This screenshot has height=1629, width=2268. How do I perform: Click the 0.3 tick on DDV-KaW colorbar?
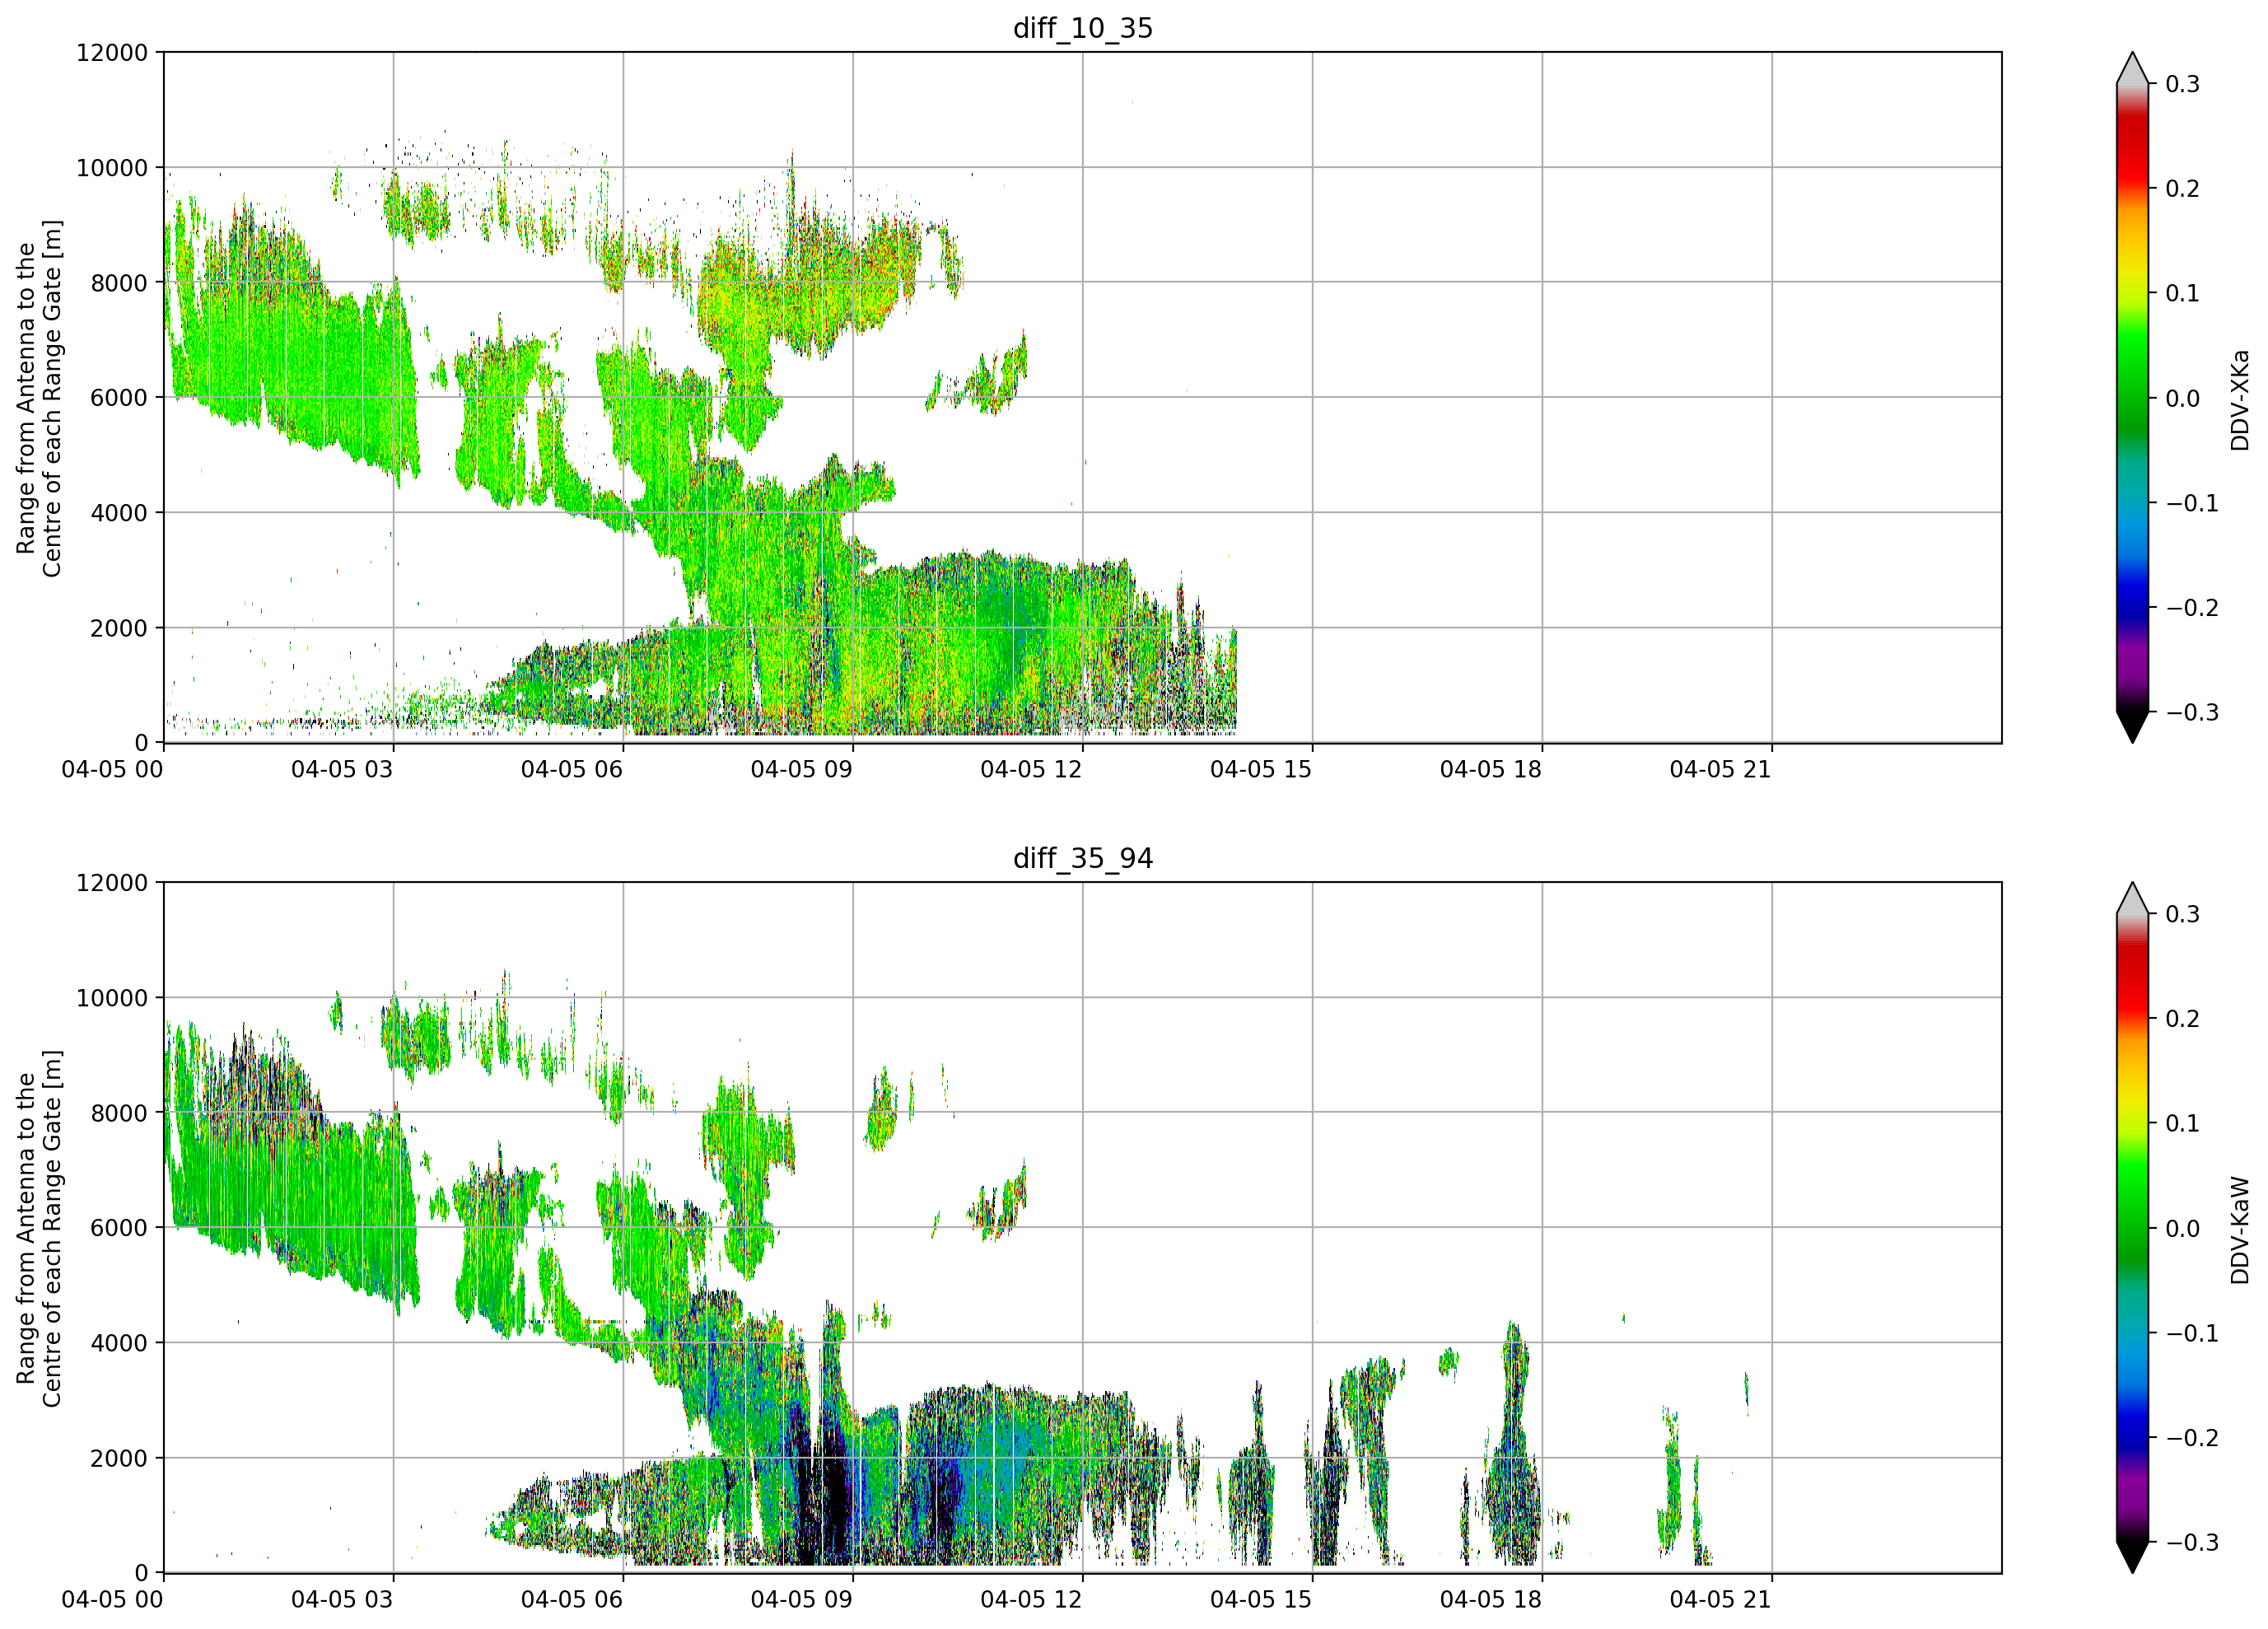2182,914
